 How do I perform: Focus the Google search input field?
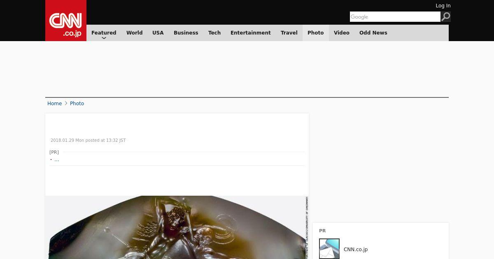pyautogui.click(x=395, y=16)
